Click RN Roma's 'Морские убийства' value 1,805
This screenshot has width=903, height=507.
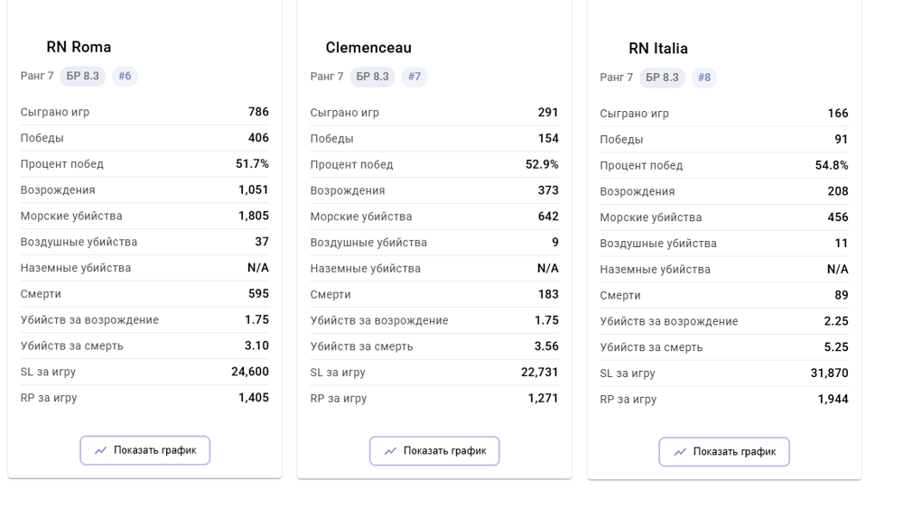[254, 216]
